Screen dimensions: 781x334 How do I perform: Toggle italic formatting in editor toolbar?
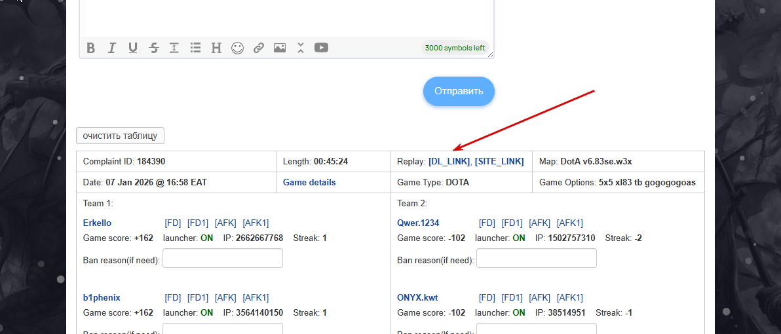pos(111,48)
